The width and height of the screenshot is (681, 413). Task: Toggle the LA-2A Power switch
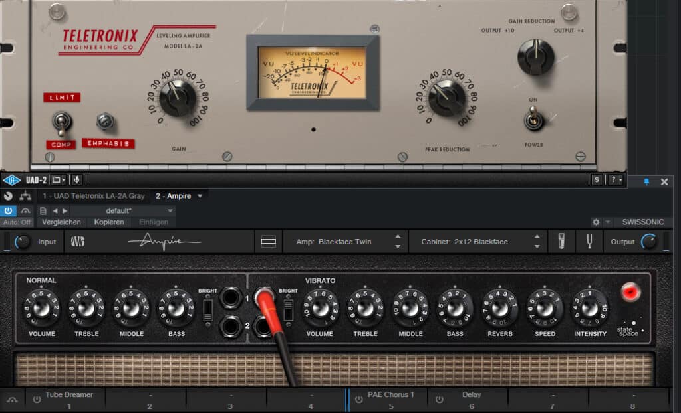(x=534, y=120)
